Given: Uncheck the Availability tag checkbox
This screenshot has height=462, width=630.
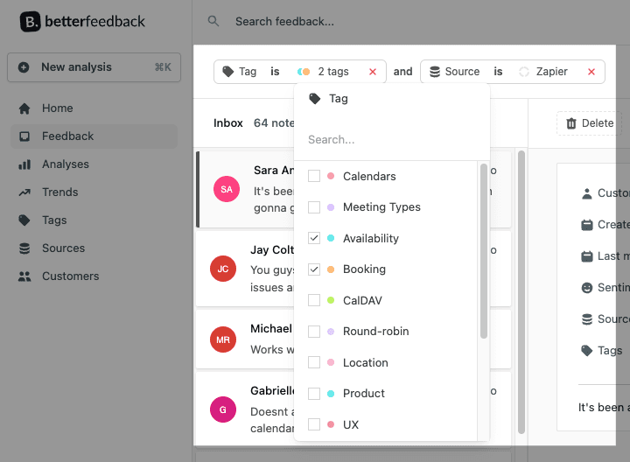Looking at the screenshot, I should (314, 238).
